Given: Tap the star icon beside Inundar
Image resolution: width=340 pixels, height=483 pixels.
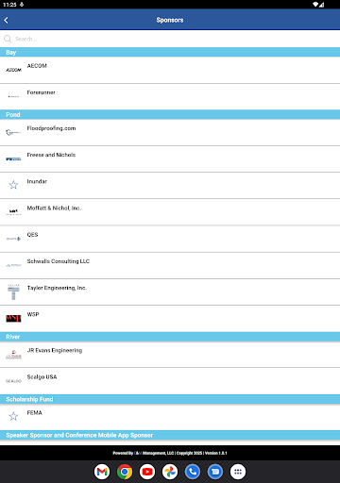Looking at the screenshot, I should click(13, 185).
